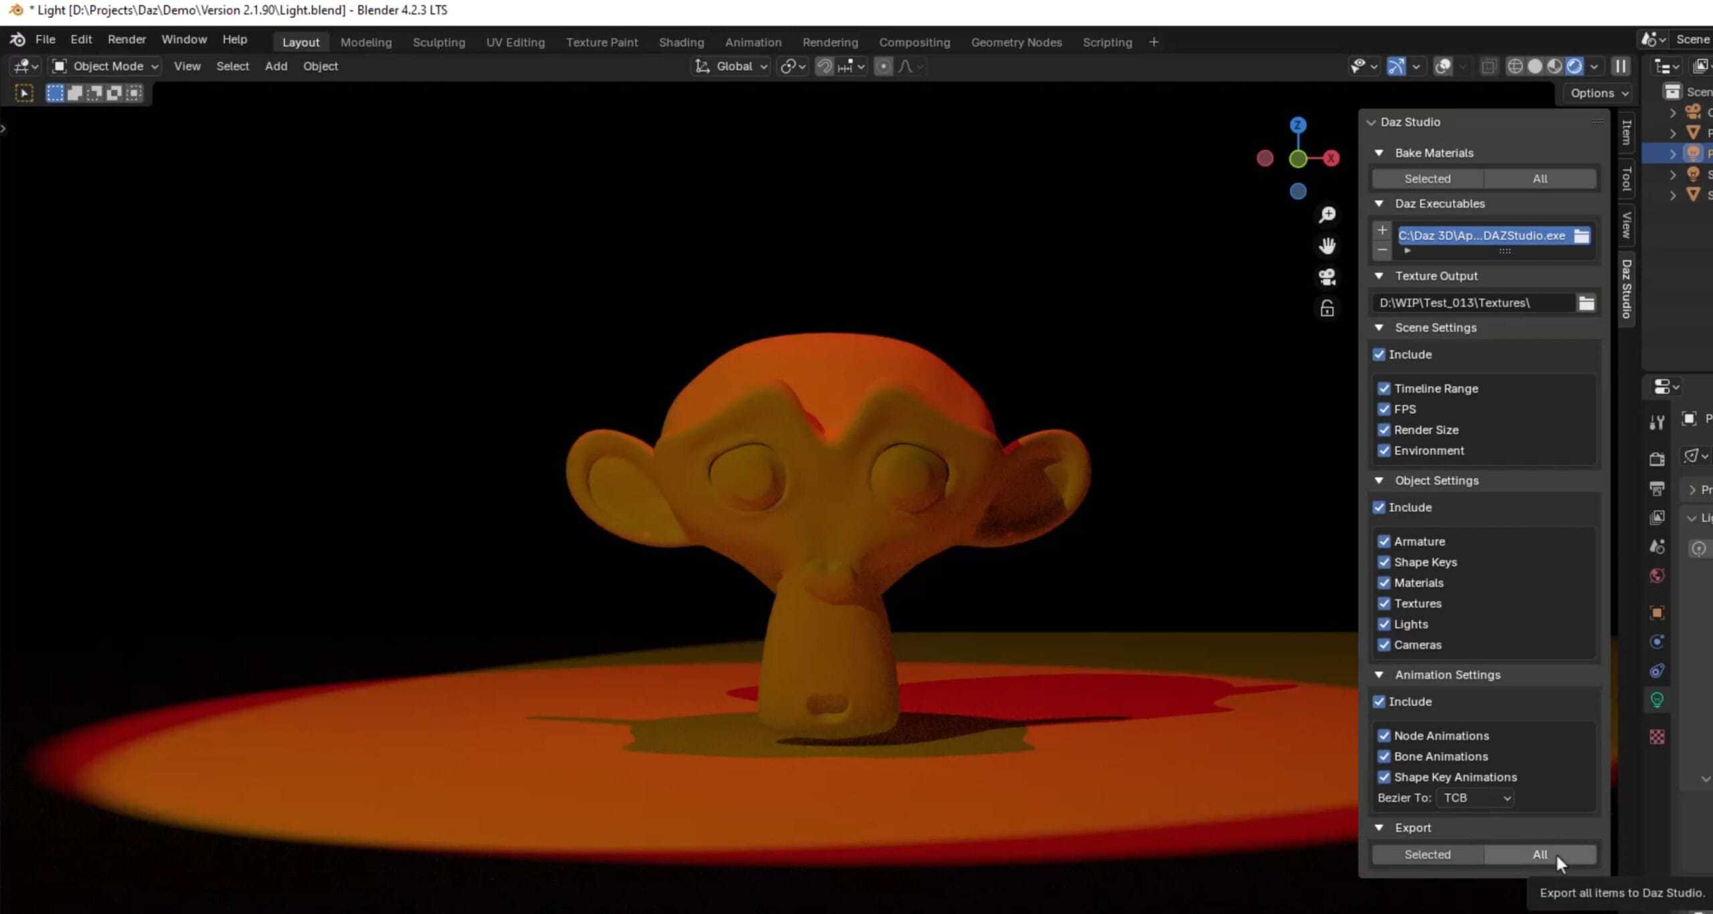Open the Render menu
The width and height of the screenshot is (1713, 914).
tap(126, 39)
